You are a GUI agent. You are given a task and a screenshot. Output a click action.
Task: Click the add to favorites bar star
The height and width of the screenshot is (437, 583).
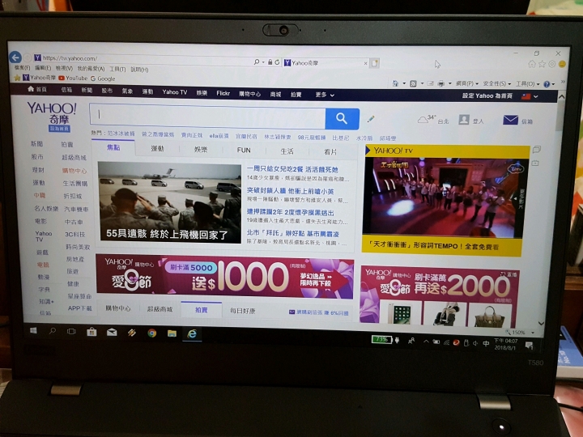17,78
